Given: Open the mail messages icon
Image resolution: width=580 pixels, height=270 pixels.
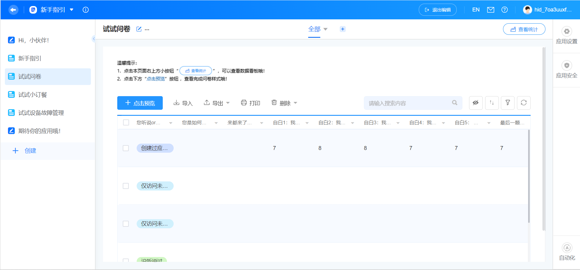Looking at the screenshot, I should (491, 10).
